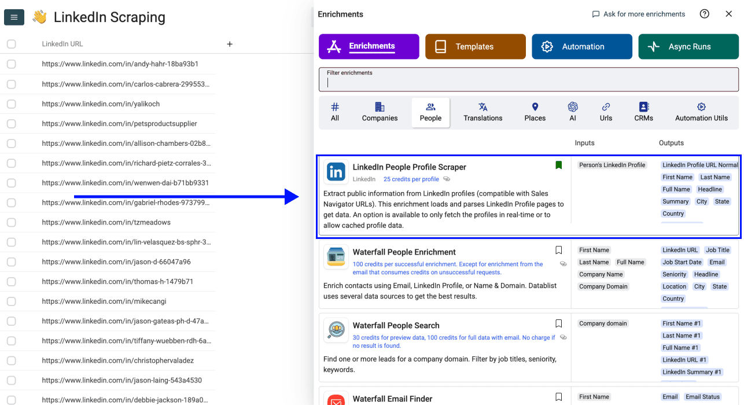Open the 25 credits per profile link
744x405 pixels.
[x=411, y=179]
